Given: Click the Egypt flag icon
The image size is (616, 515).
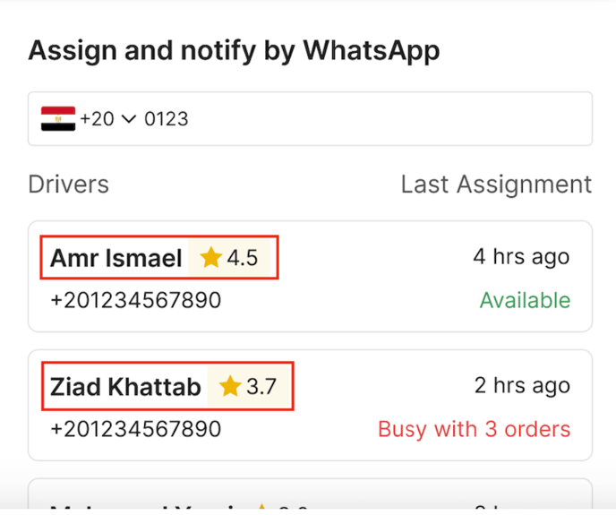Looking at the screenshot, I should tap(58, 118).
